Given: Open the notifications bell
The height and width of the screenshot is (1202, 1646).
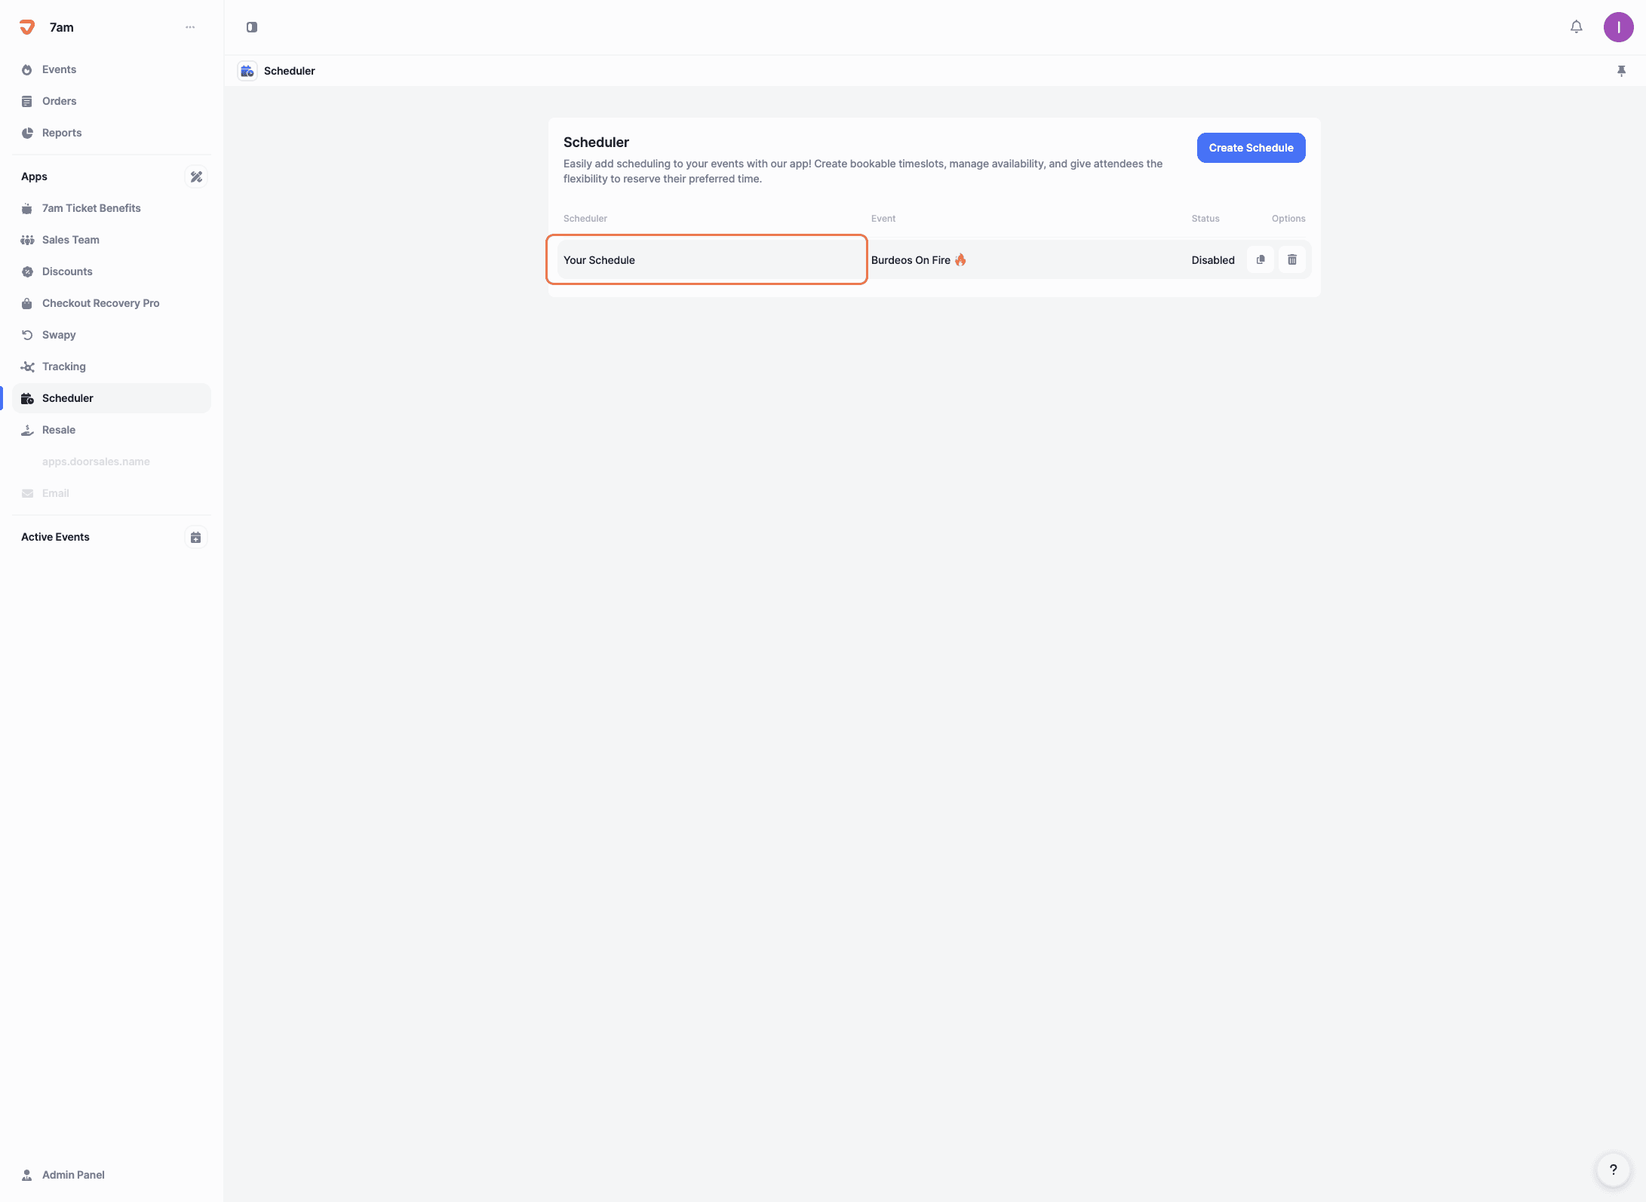Looking at the screenshot, I should [1577, 27].
